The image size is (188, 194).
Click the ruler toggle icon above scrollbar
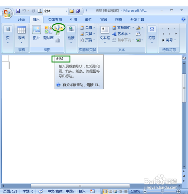pos(184,58)
